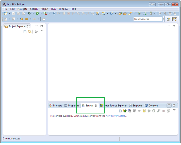
Task: Open dropdown next to Debug bug icon
Action: point(33,13)
